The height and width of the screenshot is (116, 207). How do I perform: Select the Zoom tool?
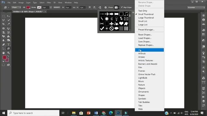click(x=8, y=53)
